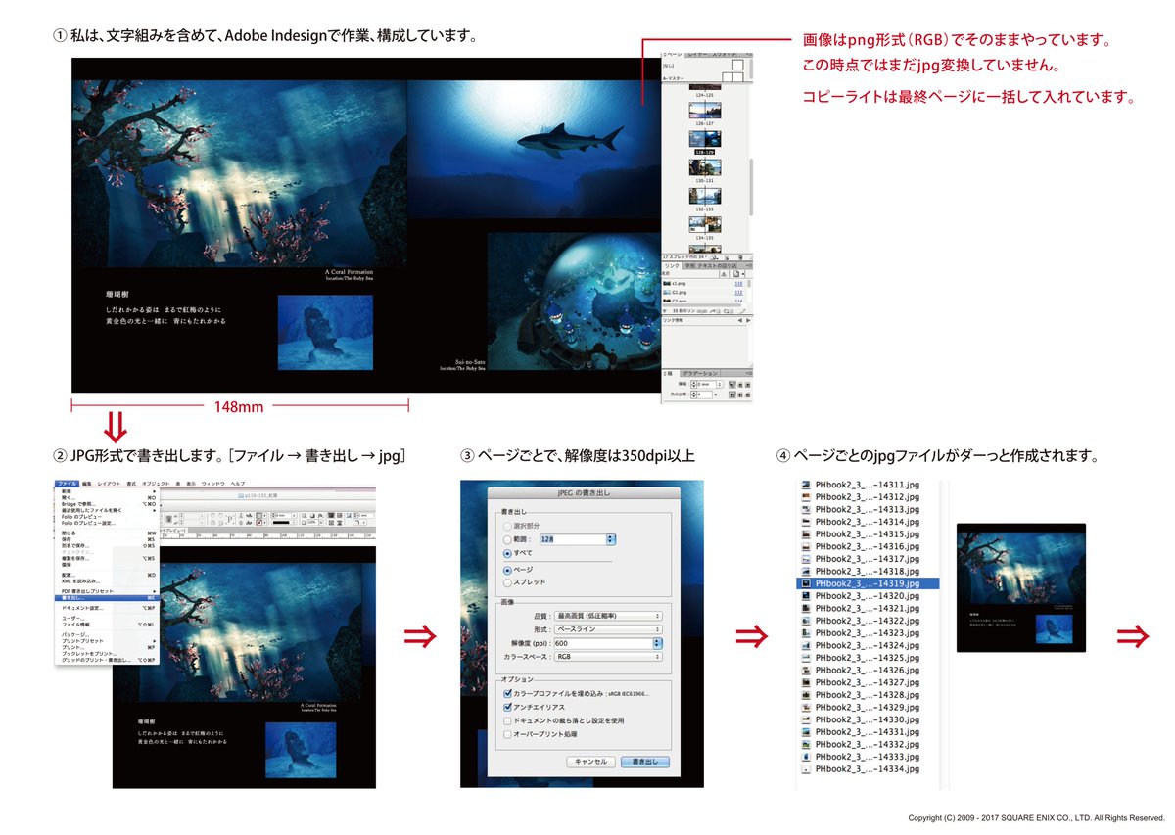Image resolution: width=1175 pixels, height=835 pixels.
Task: Switch to the グラデーション tab
Action: [700, 373]
